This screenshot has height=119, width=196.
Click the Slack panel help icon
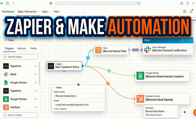pos(186,40)
